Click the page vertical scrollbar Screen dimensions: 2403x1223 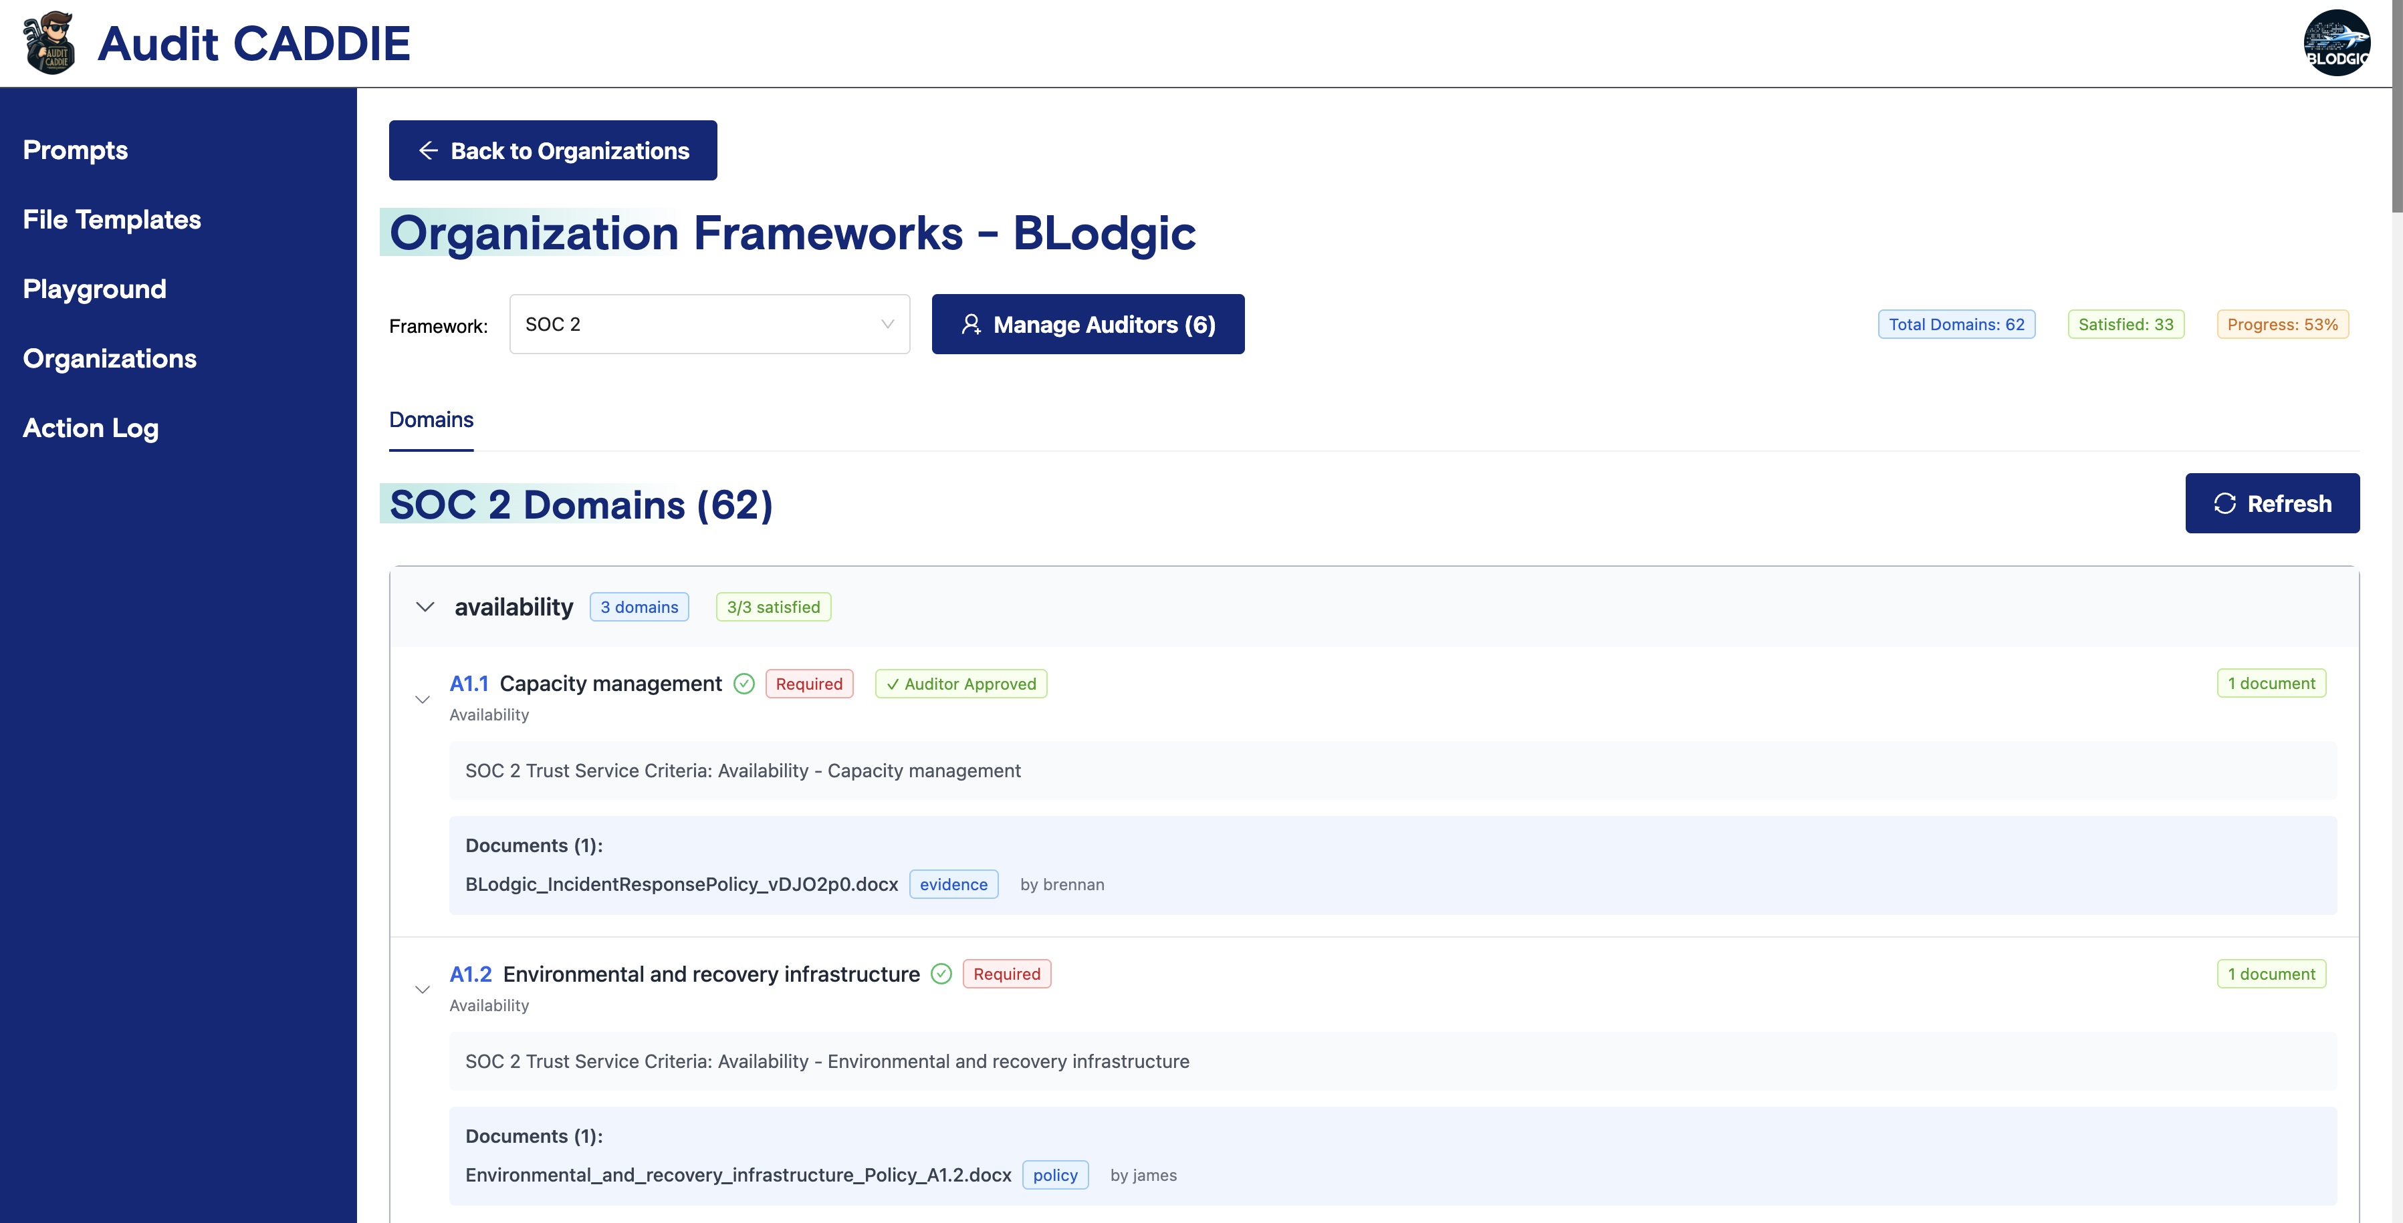click(2396, 106)
